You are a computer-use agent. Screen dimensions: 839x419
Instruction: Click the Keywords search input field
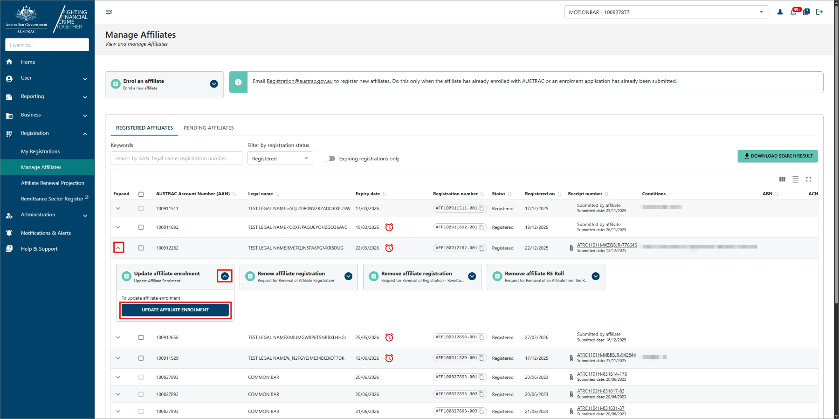(x=176, y=158)
